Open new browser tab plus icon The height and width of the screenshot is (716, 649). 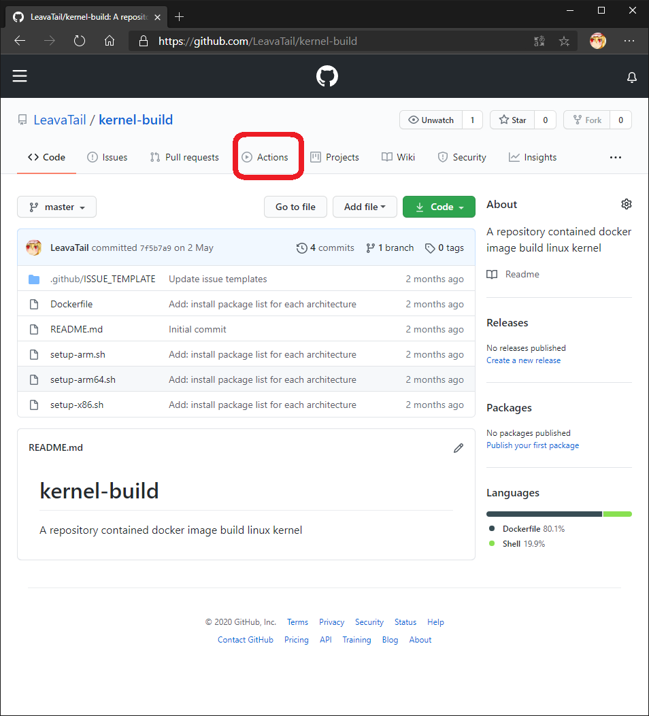[180, 17]
